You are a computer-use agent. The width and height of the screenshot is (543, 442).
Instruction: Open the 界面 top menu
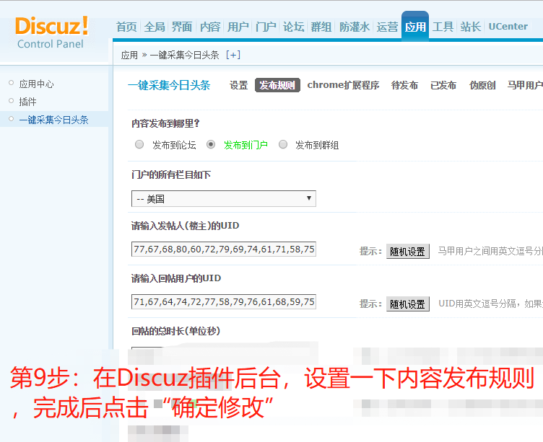click(x=182, y=27)
